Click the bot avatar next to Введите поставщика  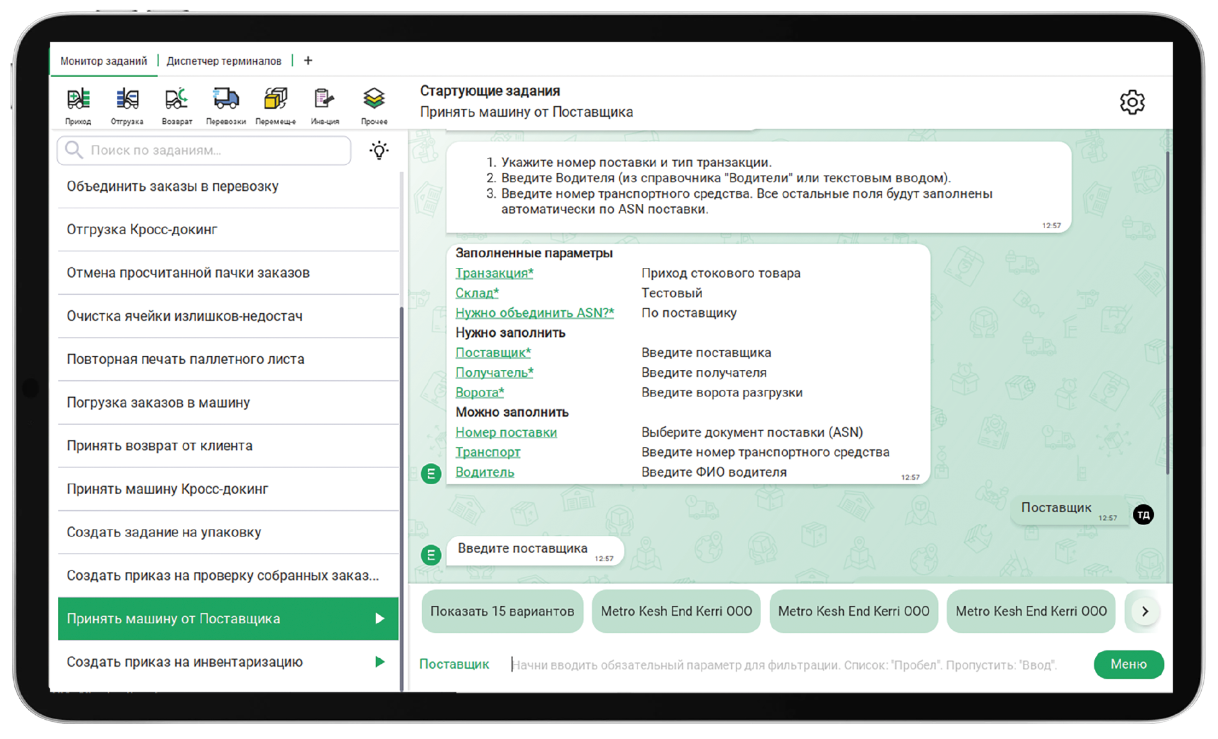click(431, 554)
